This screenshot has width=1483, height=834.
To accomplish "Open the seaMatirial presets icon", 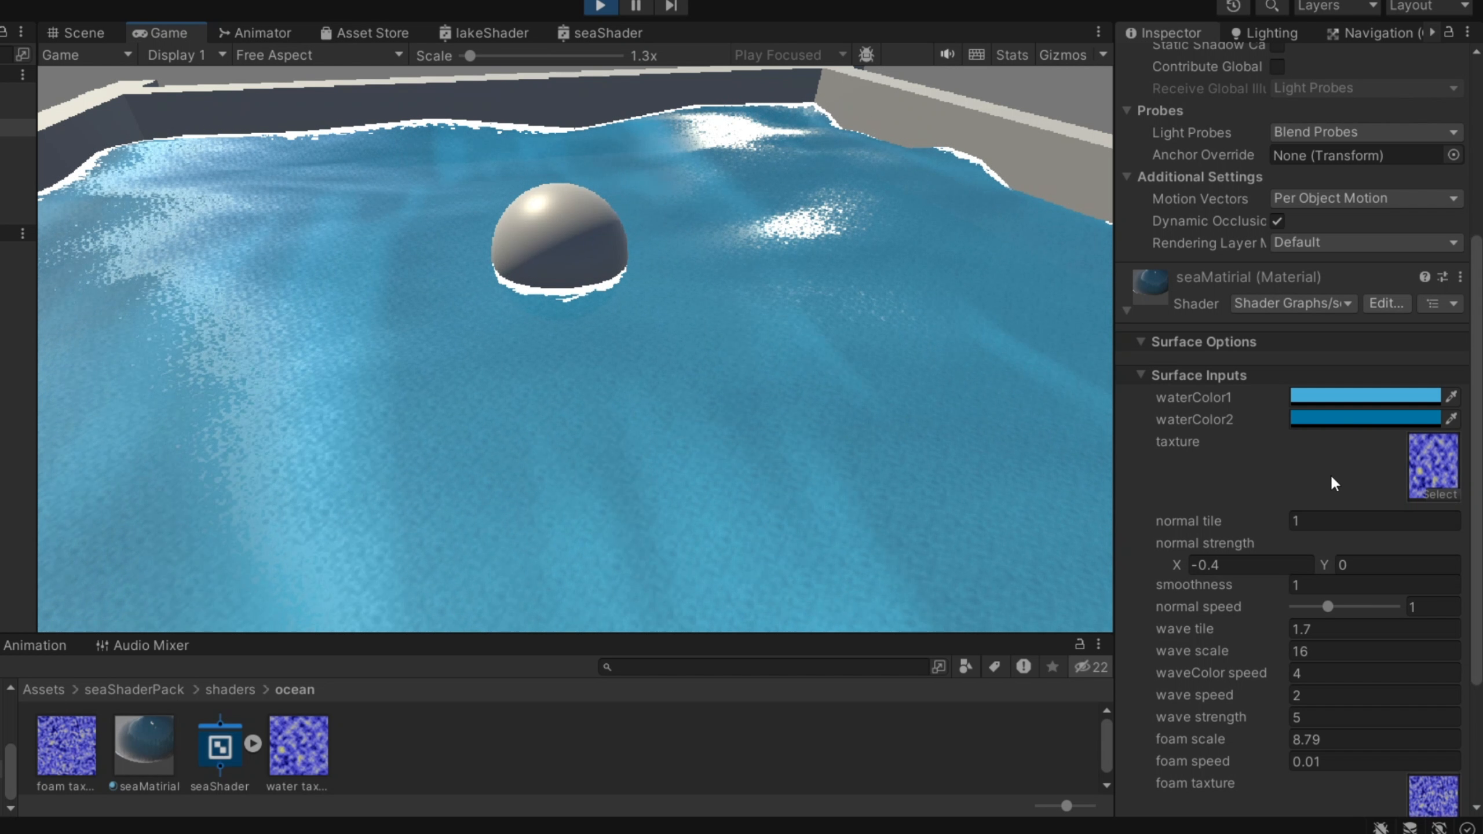I will coord(1443,277).
